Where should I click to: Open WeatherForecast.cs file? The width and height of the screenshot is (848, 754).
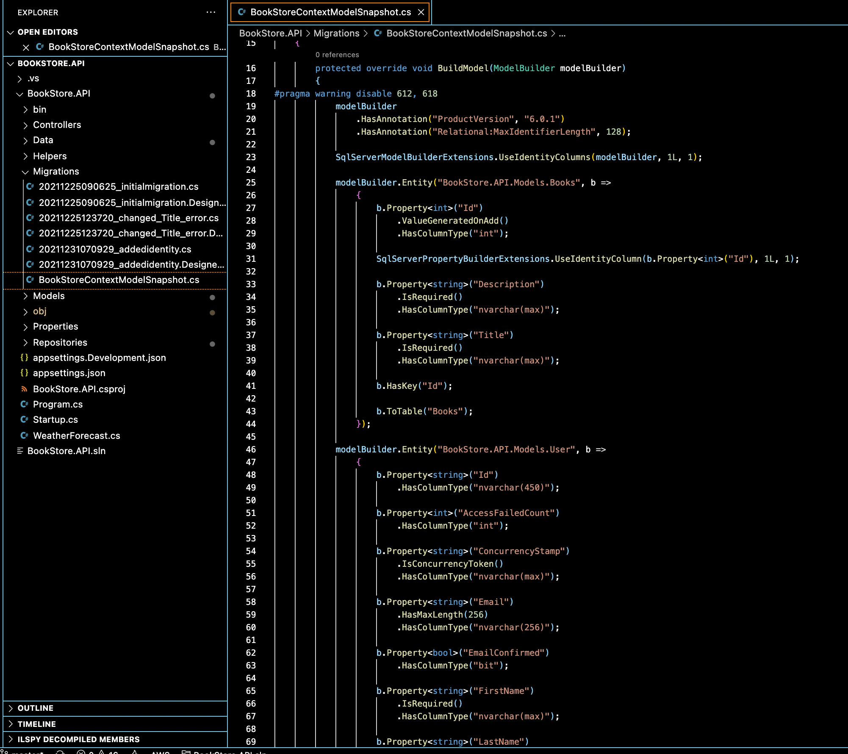[77, 435]
